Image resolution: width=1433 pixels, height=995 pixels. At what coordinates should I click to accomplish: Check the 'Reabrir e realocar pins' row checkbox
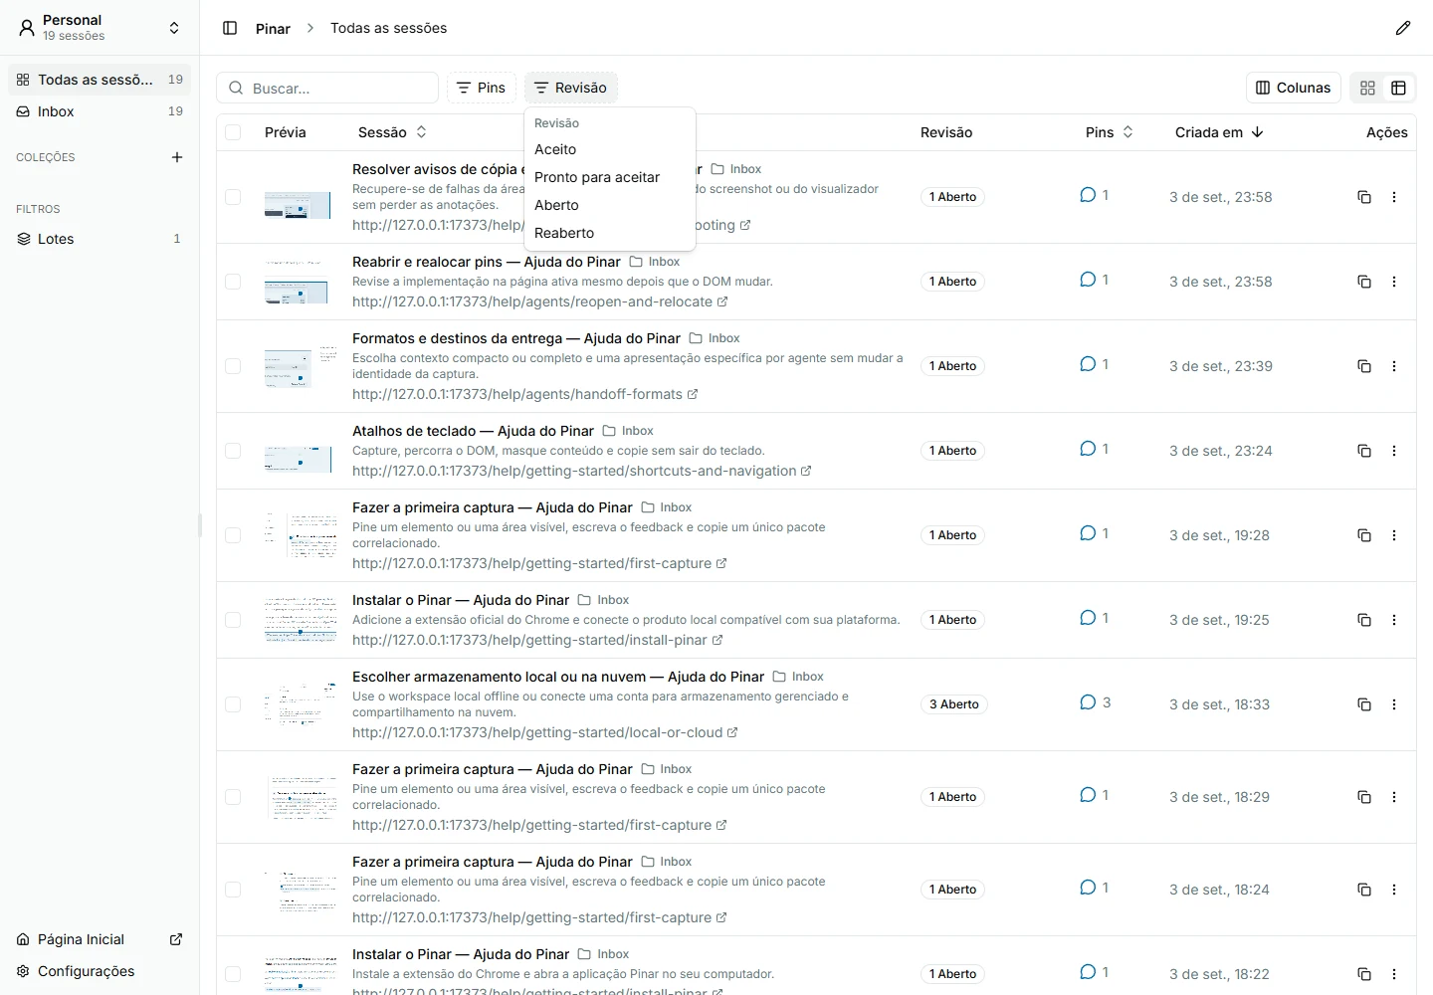[x=233, y=282]
